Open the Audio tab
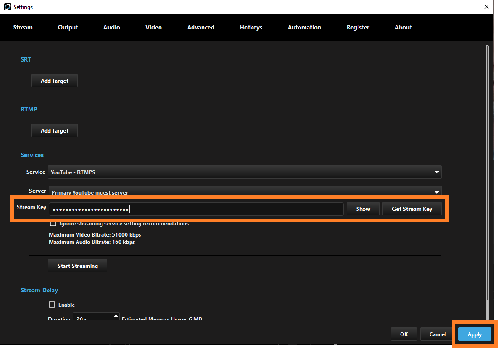This screenshot has height=348, width=498. coord(111,27)
